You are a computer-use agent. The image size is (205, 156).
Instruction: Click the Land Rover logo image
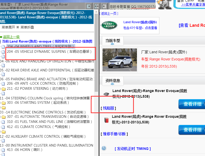[109, 25]
